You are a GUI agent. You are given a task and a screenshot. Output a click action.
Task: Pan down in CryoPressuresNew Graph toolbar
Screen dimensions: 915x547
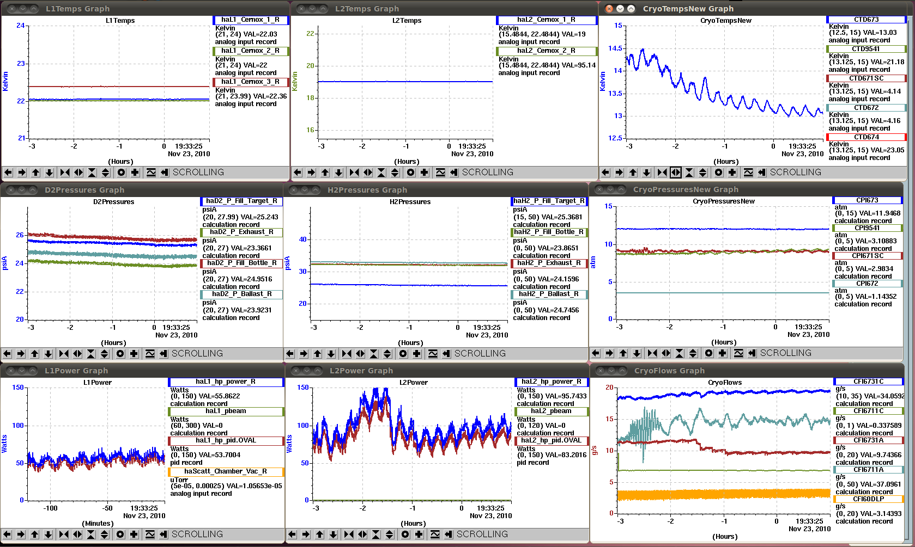coord(637,353)
